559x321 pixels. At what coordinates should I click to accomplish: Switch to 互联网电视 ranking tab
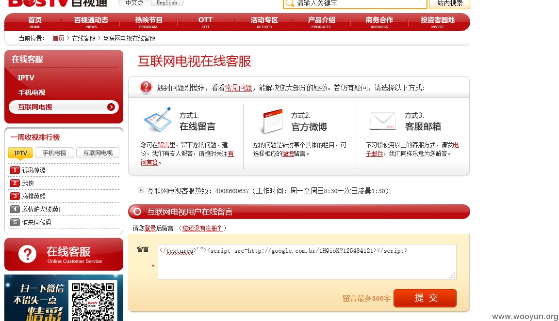pyautogui.click(x=98, y=153)
